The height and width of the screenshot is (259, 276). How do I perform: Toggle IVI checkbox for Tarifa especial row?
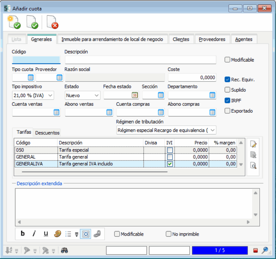[170, 150]
